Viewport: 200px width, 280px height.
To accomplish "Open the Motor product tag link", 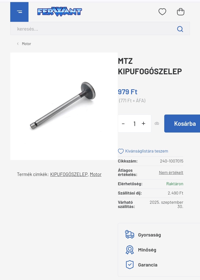I will [95, 174].
